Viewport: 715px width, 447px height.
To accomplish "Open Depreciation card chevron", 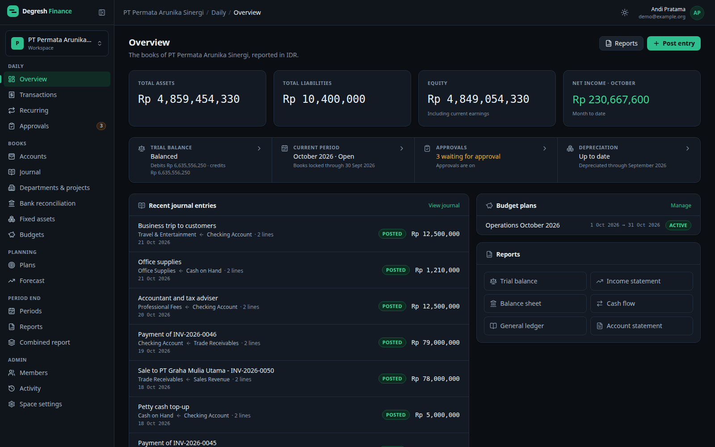I will 688,148.
